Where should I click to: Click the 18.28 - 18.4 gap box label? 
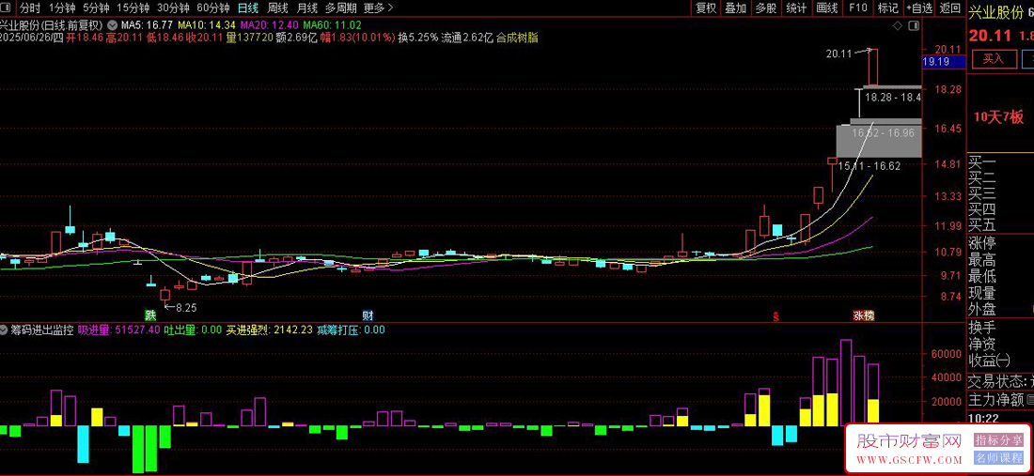click(893, 98)
